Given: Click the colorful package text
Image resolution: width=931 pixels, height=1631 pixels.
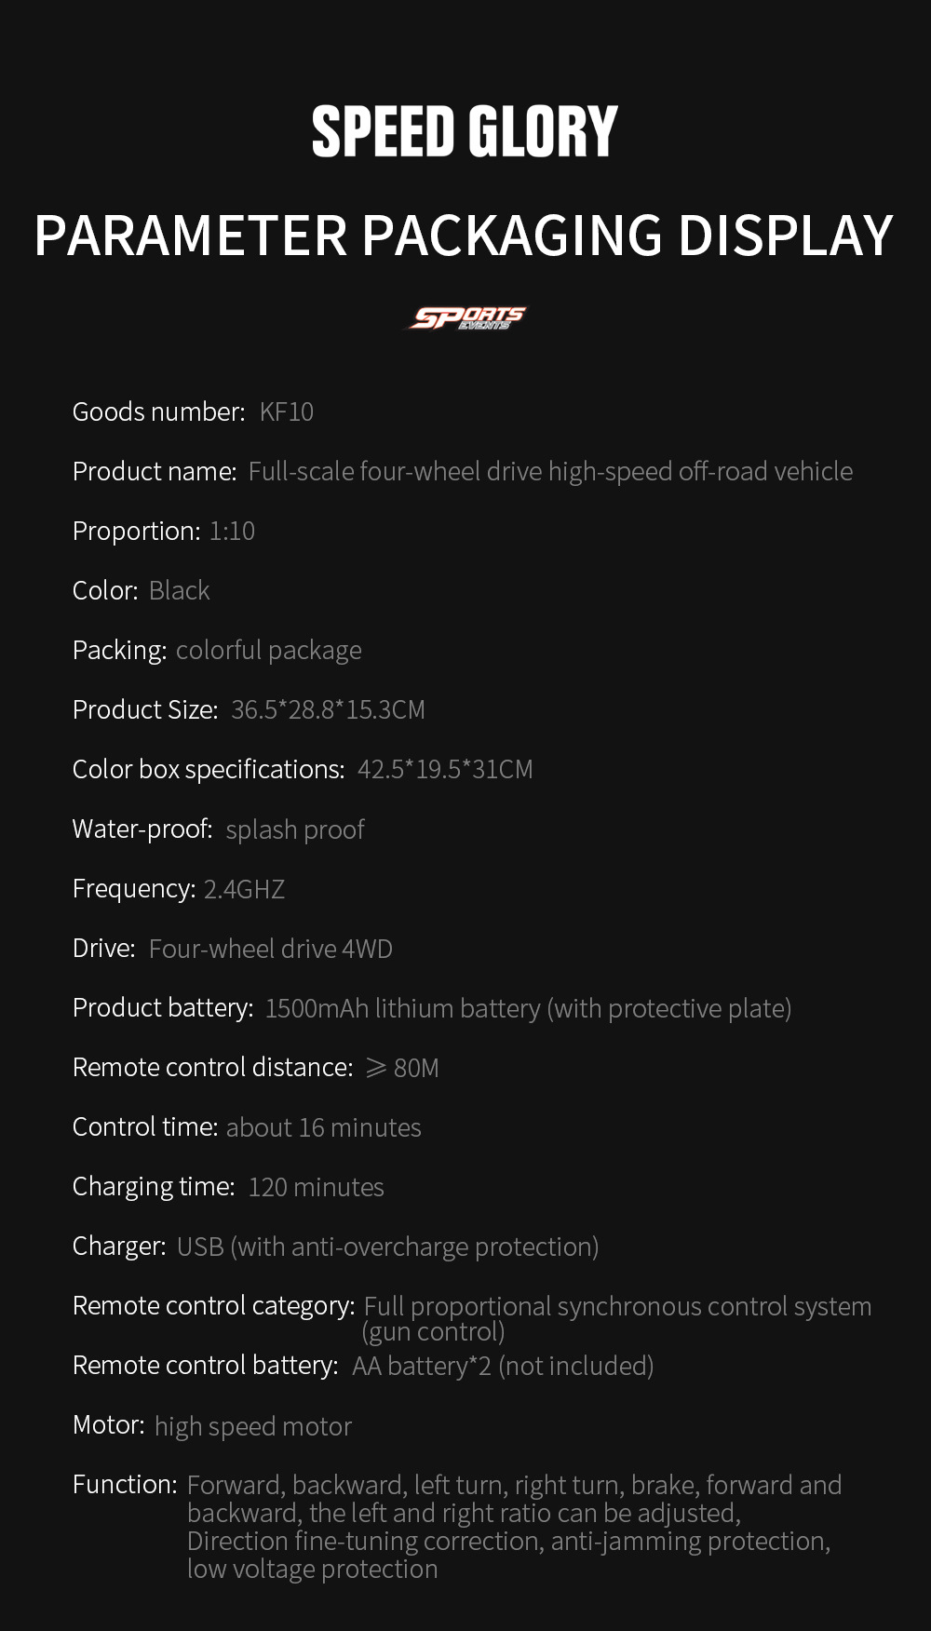Looking at the screenshot, I should [x=269, y=651].
